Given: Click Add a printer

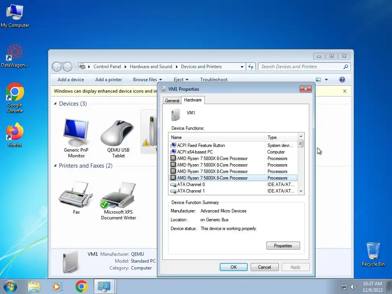Looking at the screenshot, I should pyautogui.click(x=108, y=80).
